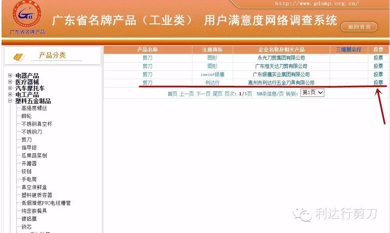Image resolution: width=390 pixels, height=233 pixels.
Task: Open the 不锈钢刀 subcategory
Action: point(32,132)
